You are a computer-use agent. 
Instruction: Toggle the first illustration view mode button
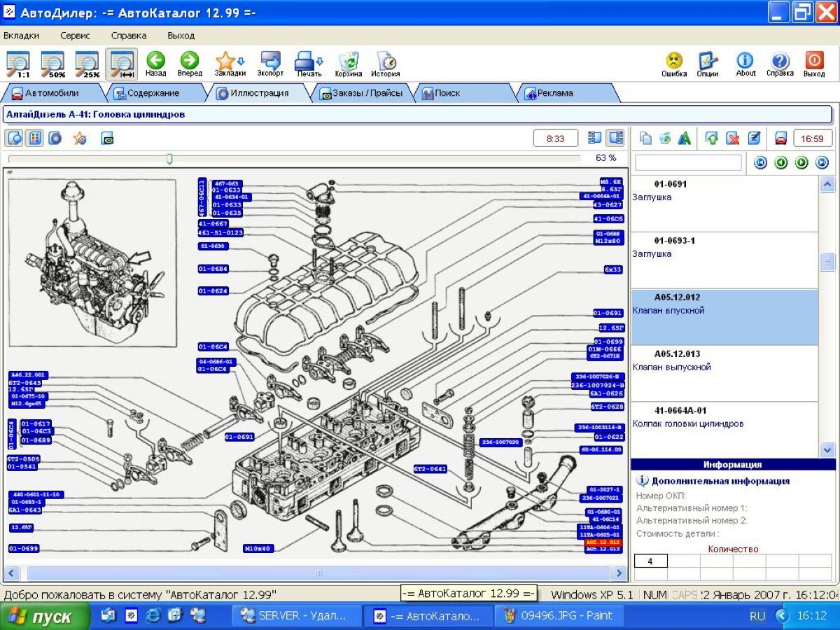point(15,138)
